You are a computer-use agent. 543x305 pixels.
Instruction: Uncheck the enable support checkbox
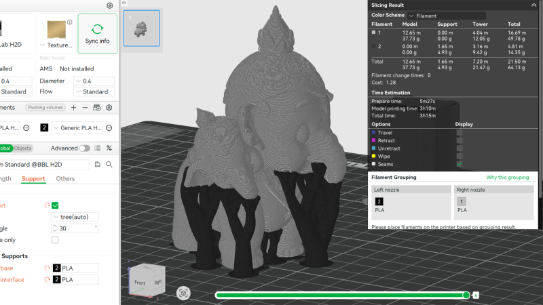coord(55,205)
